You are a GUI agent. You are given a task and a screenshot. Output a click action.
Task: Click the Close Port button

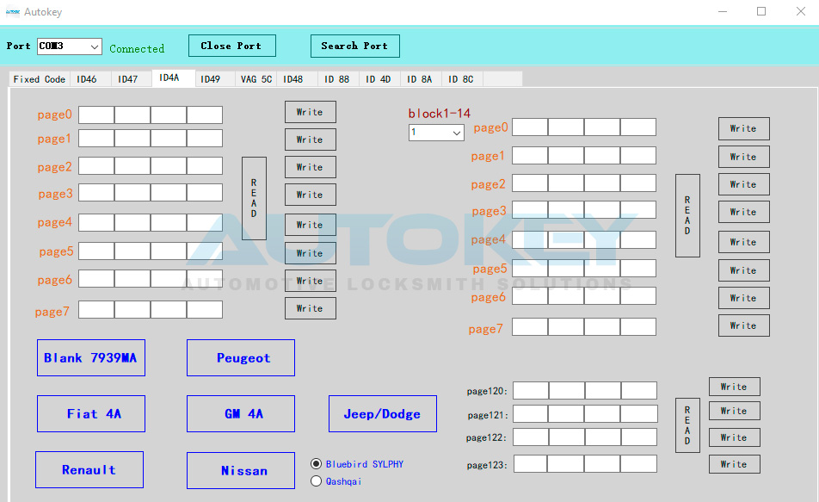coord(232,46)
